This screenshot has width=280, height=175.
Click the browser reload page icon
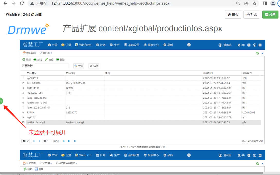pyautogui.click(x=22, y=3)
